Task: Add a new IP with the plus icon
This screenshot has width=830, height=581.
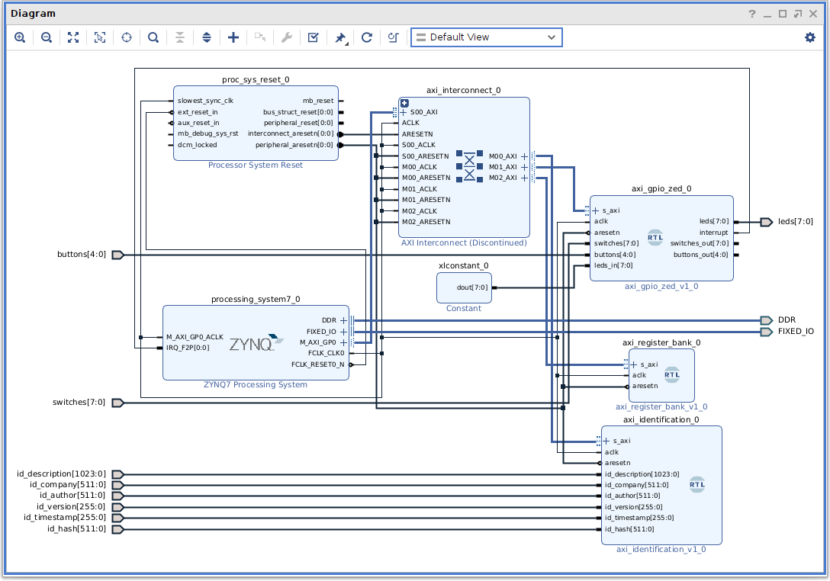Action: tap(233, 37)
